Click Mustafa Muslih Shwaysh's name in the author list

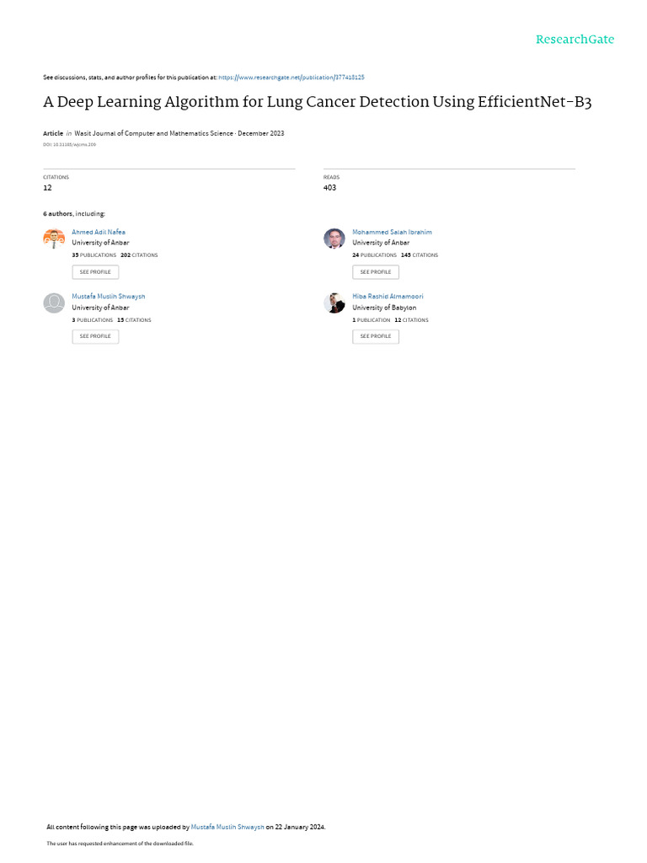coord(108,297)
